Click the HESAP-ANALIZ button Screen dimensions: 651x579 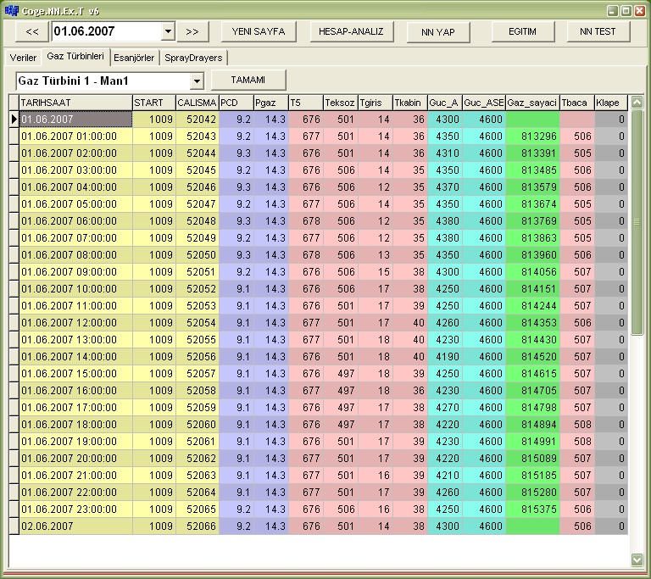pyautogui.click(x=351, y=31)
